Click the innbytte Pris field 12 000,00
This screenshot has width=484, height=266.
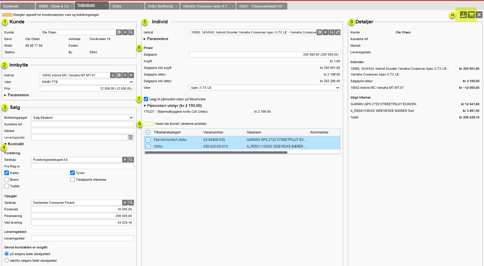87,88
